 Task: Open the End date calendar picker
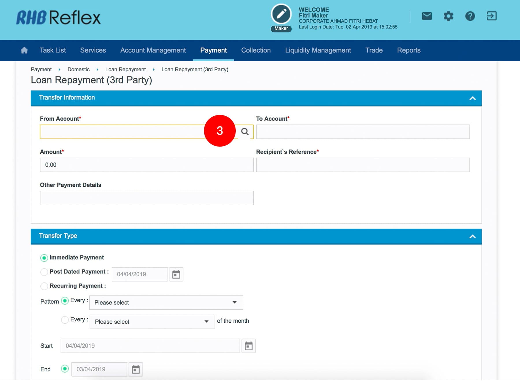[x=135, y=369]
